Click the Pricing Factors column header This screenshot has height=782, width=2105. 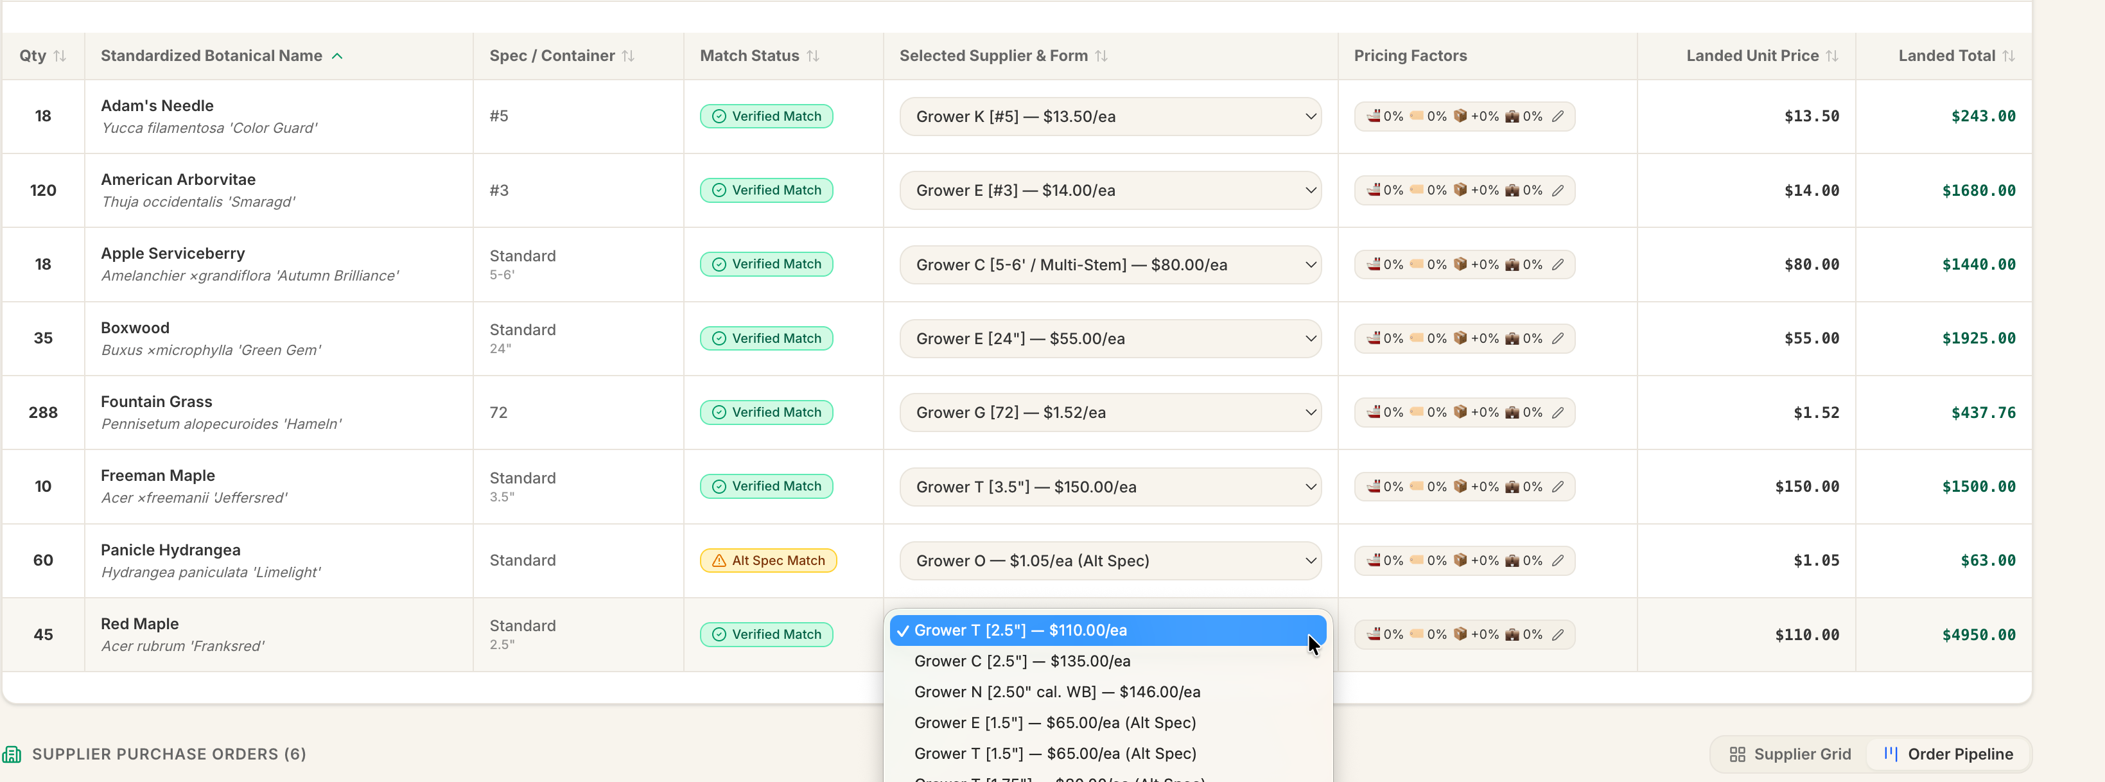[x=1410, y=56]
